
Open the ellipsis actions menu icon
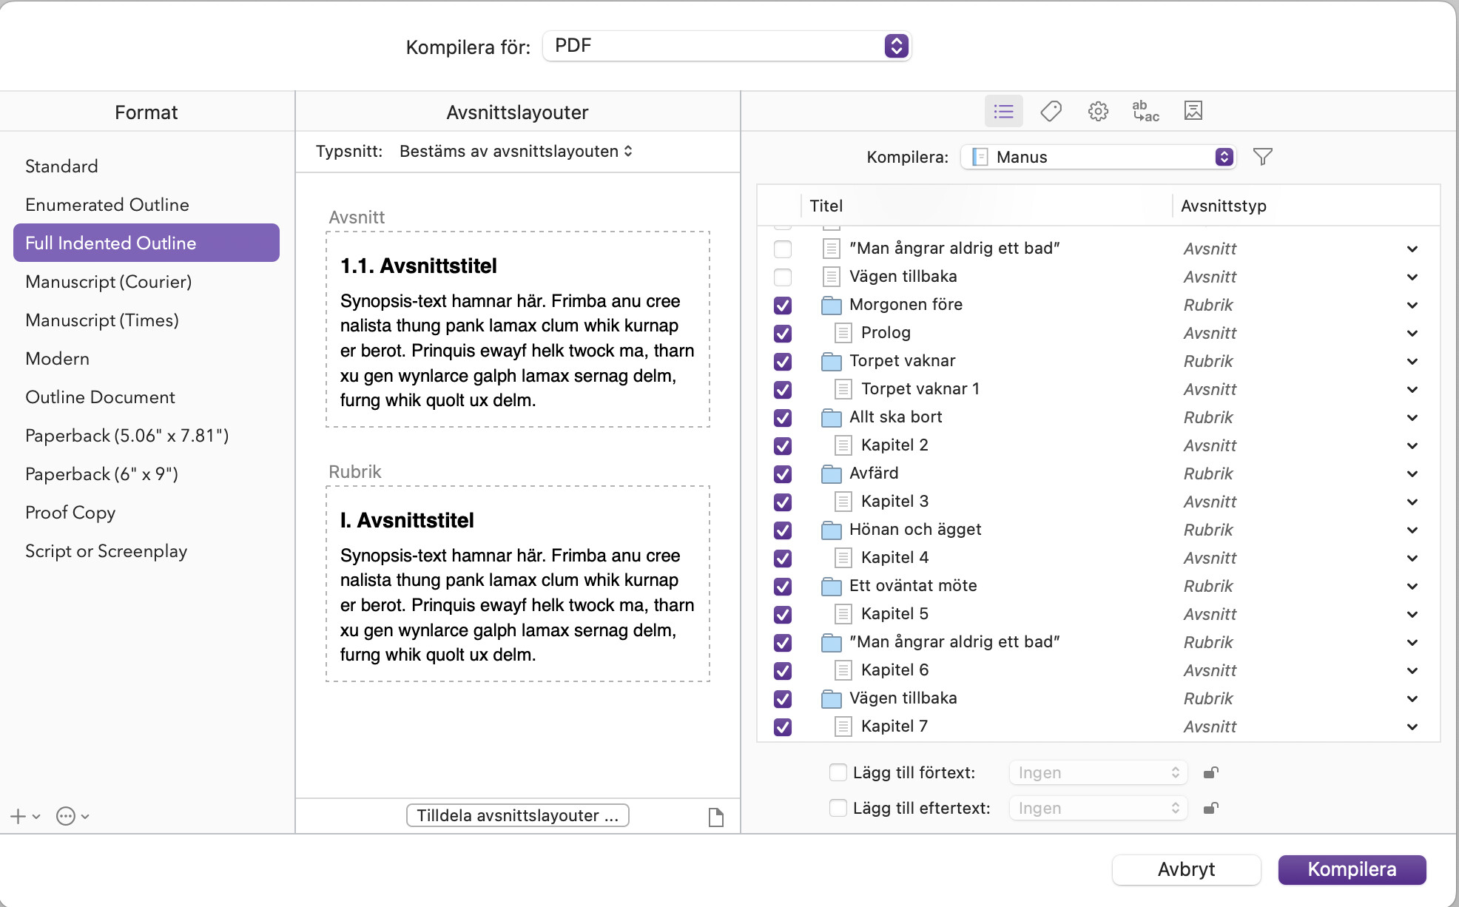pyautogui.click(x=73, y=816)
